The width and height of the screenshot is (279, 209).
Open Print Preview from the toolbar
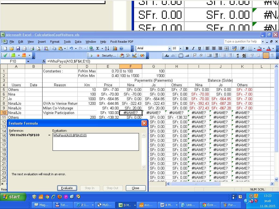pos(38,48)
